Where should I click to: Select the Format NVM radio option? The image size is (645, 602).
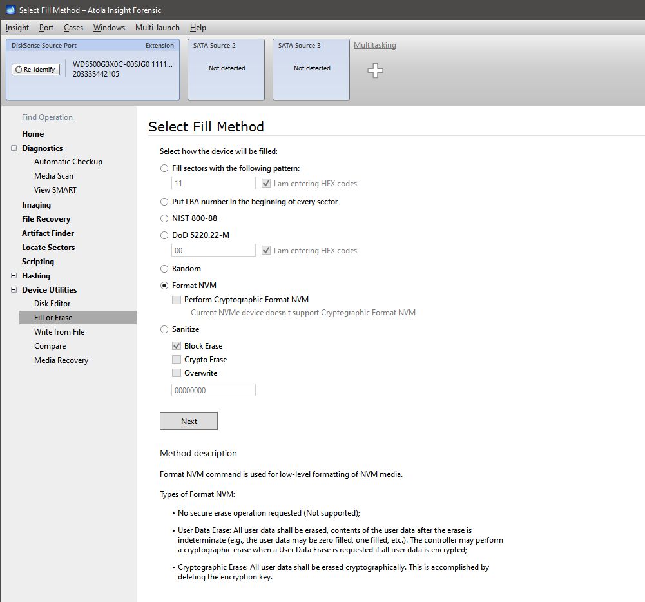pyautogui.click(x=164, y=285)
